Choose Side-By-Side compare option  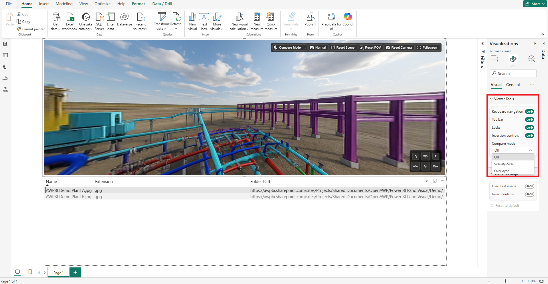click(513, 164)
